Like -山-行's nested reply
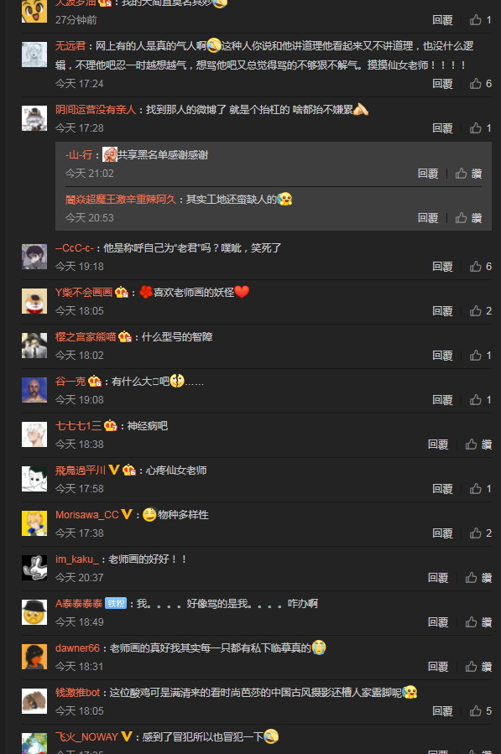Image resolution: width=501 pixels, height=754 pixels. [x=468, y=174]
